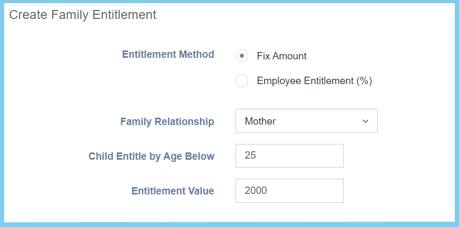The width and height of the screenshot is (459, 227).
Task: Open the Family Relationship dropdown
Action: 306,121
